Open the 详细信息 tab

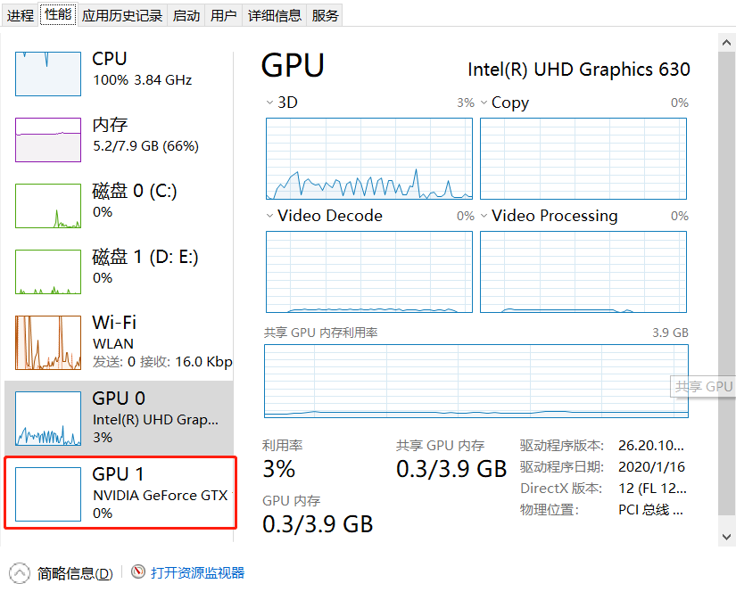[274, 14]
